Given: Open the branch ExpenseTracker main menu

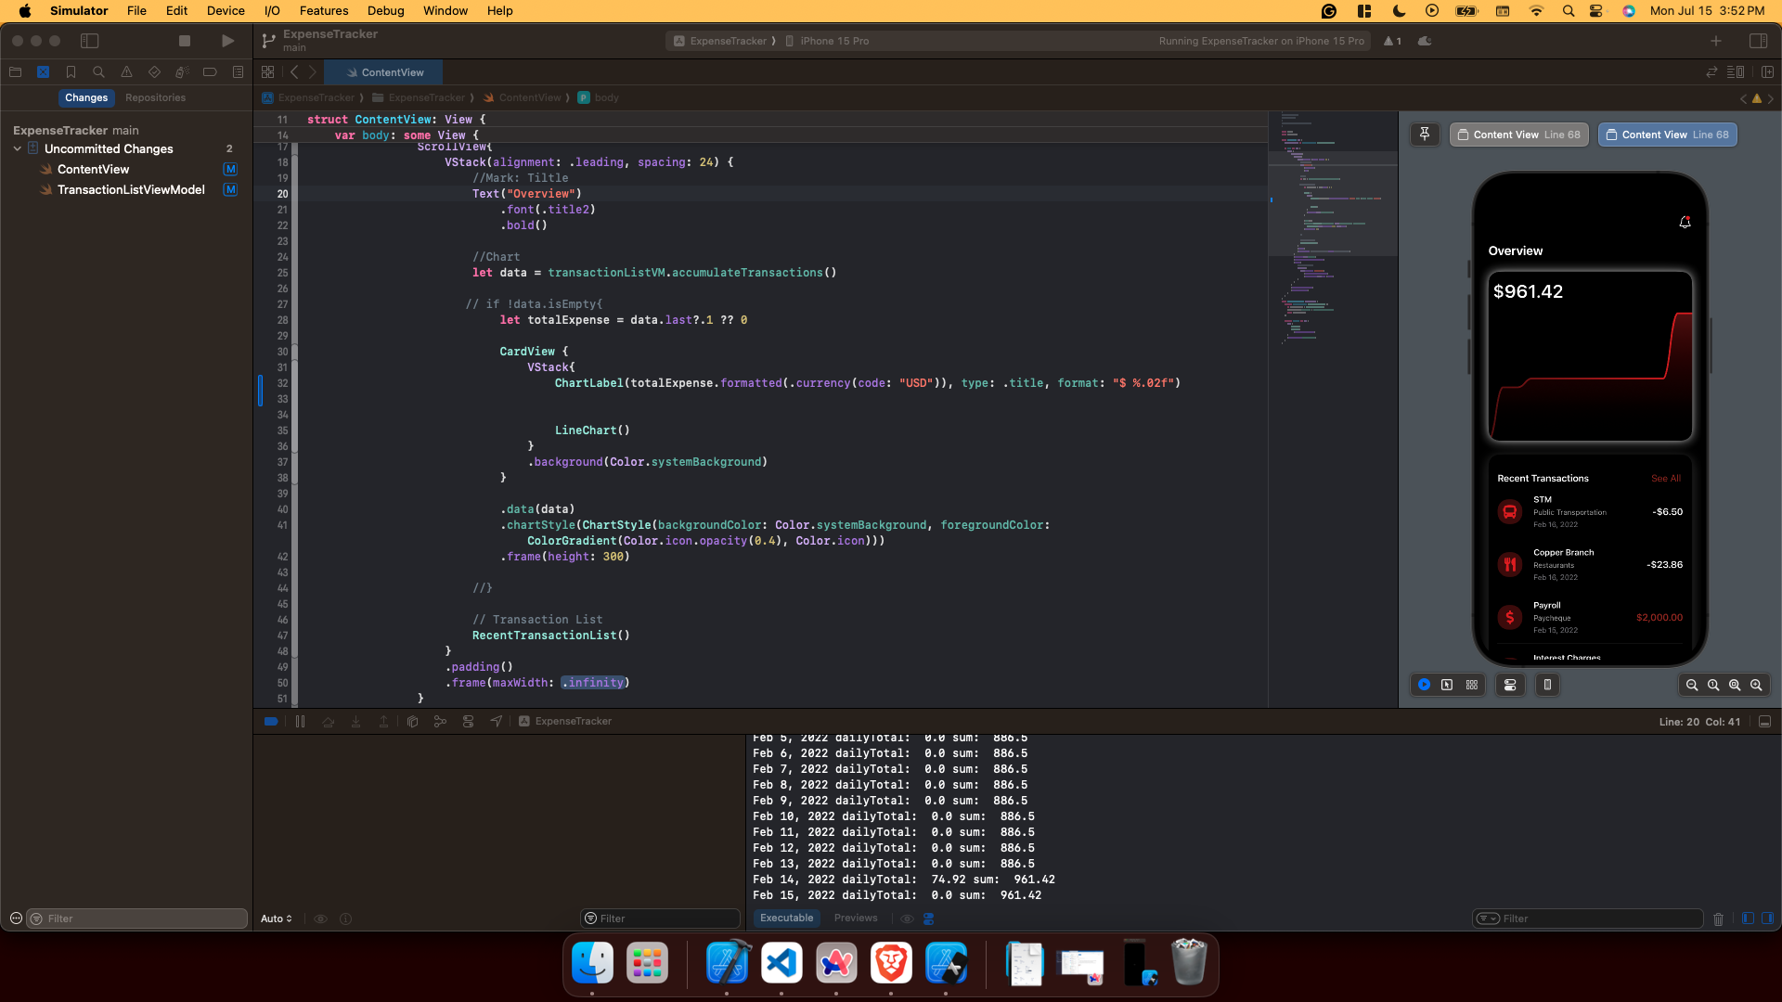Looking at the screenshot, I should pyautogui.click(x=320, y=40).
